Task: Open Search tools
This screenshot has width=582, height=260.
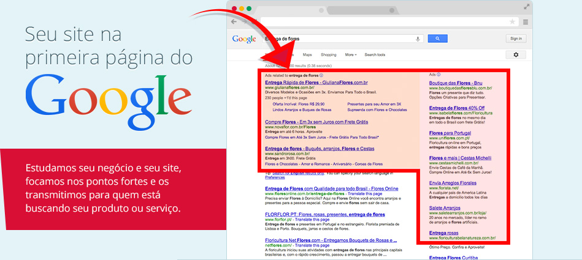Action: [x=375, y=55]
